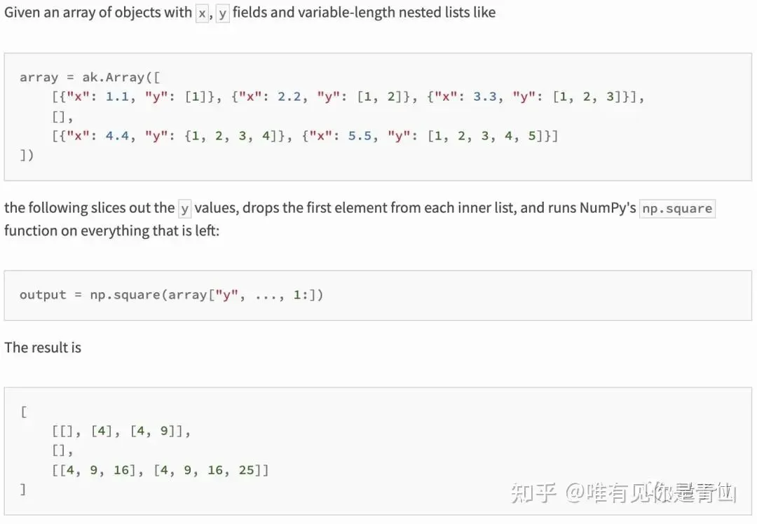
Task: Click the value 1.1 in the array code
Action: point(117,97)
